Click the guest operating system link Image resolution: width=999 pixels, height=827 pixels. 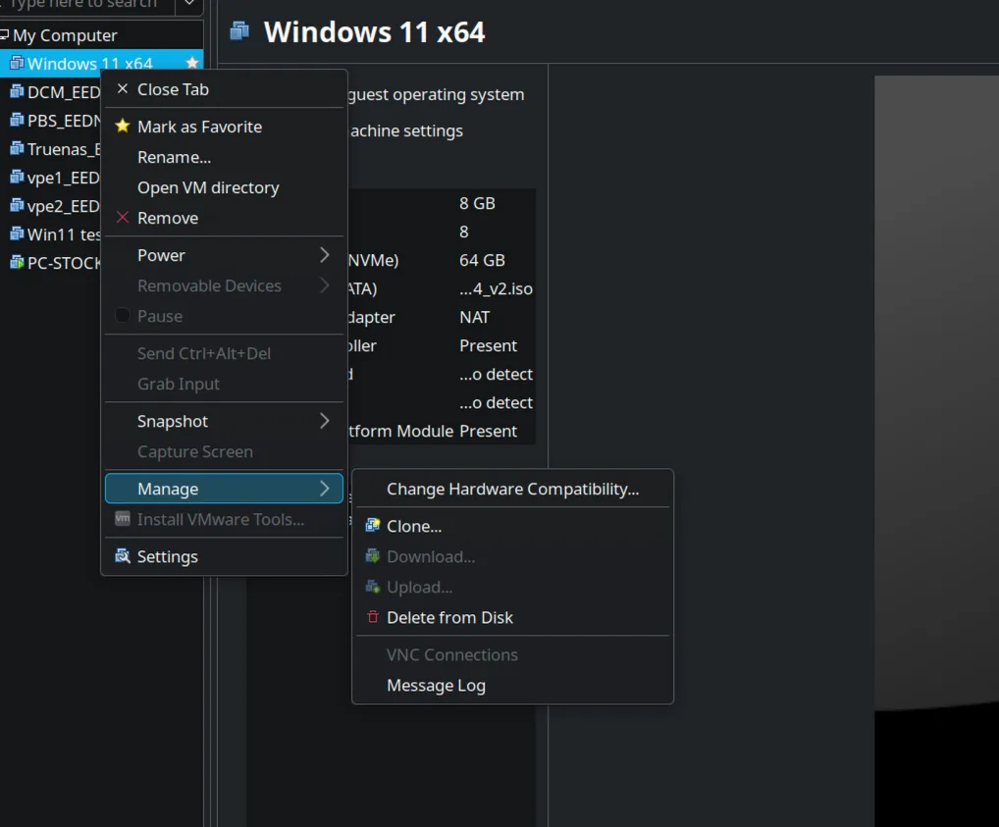[436, 94]
